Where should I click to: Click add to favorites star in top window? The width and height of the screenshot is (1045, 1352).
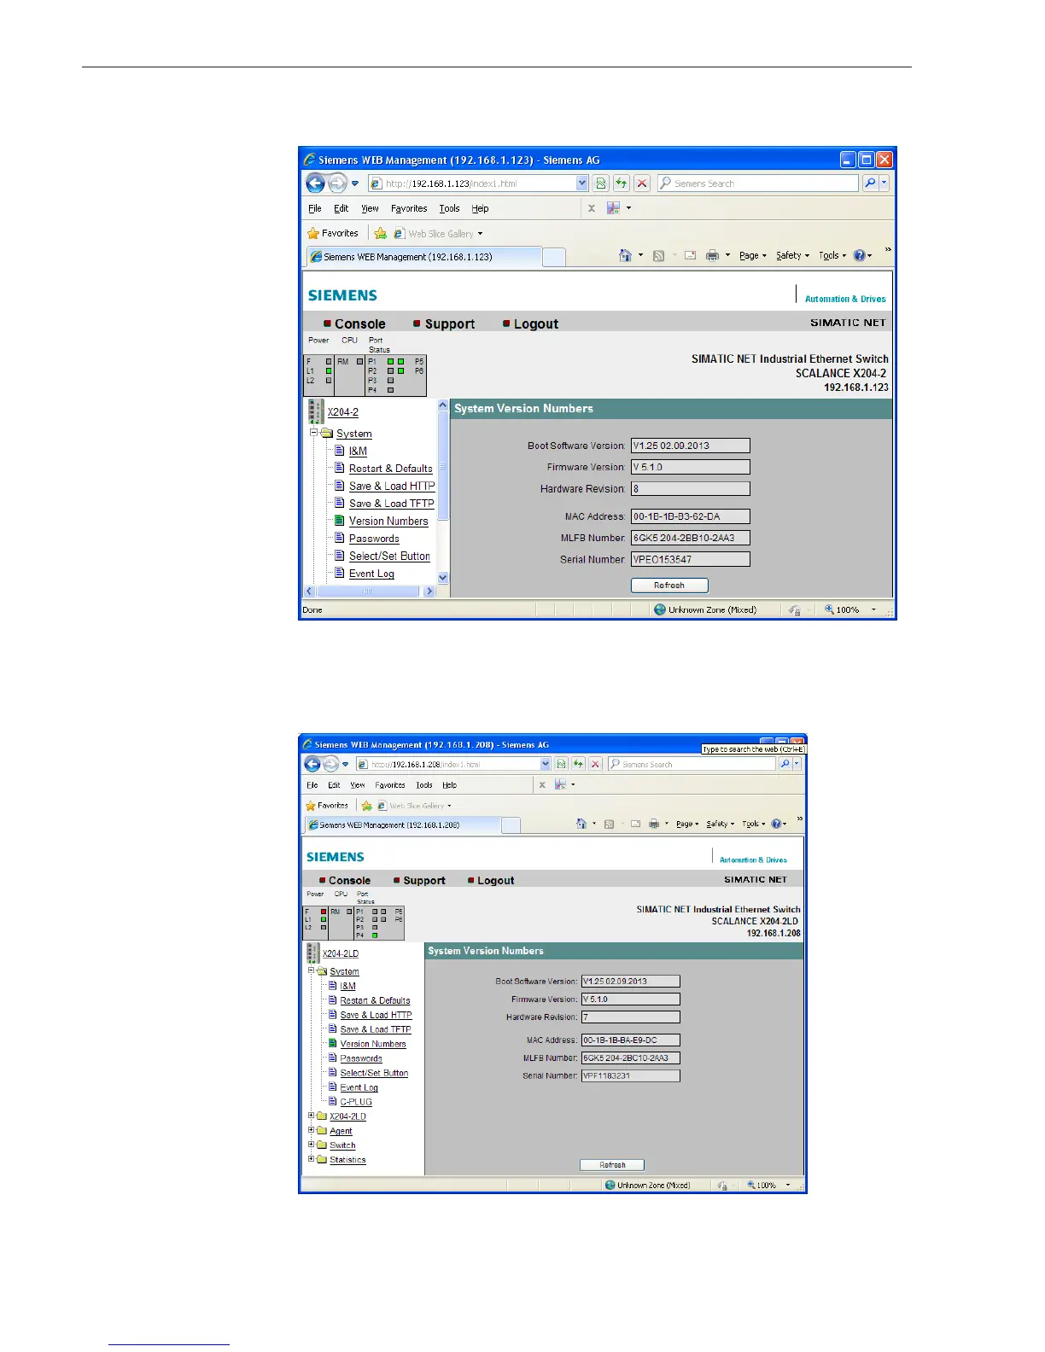click(381, 233)
